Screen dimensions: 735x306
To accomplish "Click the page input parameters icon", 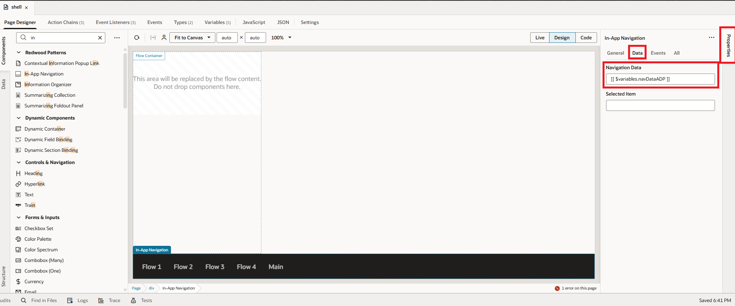I will (153, 38).
